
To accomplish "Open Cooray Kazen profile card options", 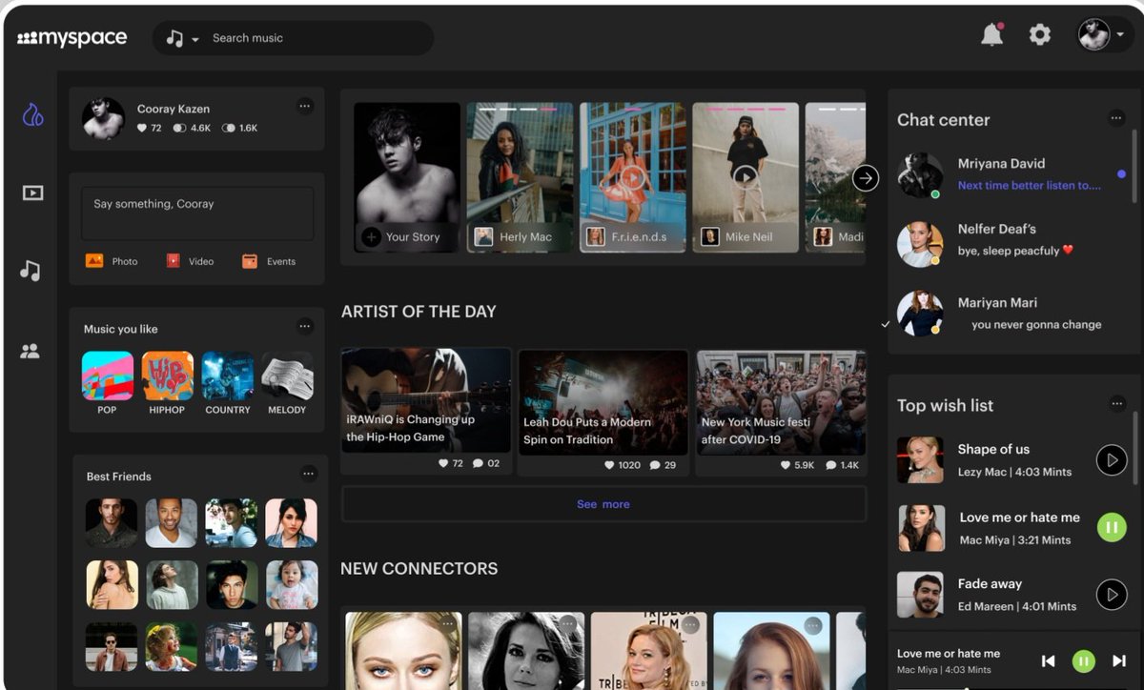I will point(305,106).
